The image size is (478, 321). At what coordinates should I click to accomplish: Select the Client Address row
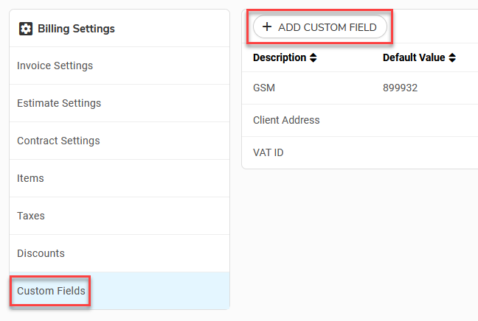[x=360, y=120]
